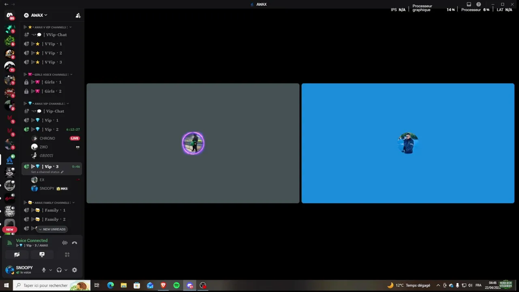Set a channel status link
This screenshot has width=519, height=292.
point(47,172)
